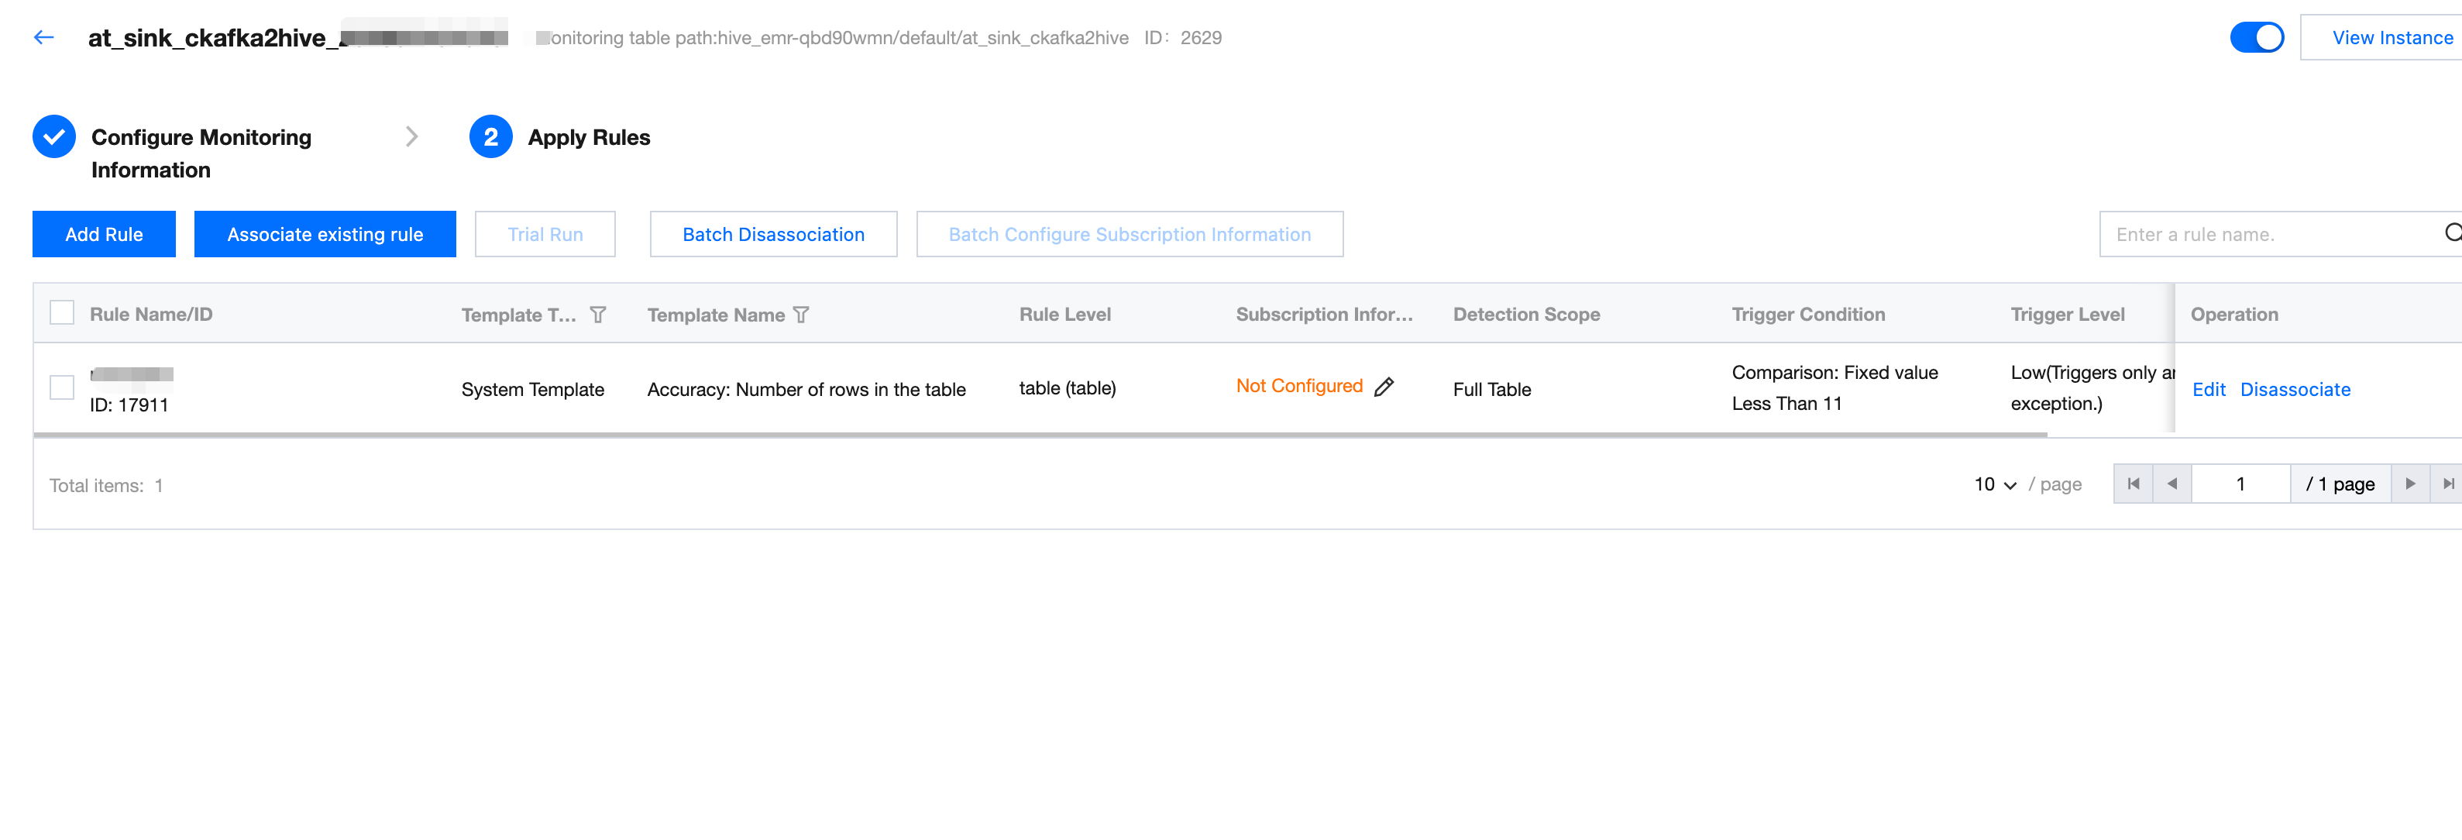This screenshot has width=2462, height=840.
Task: Click the pencil icon beside Not Configured
Action: click(x=1383, y=386)
